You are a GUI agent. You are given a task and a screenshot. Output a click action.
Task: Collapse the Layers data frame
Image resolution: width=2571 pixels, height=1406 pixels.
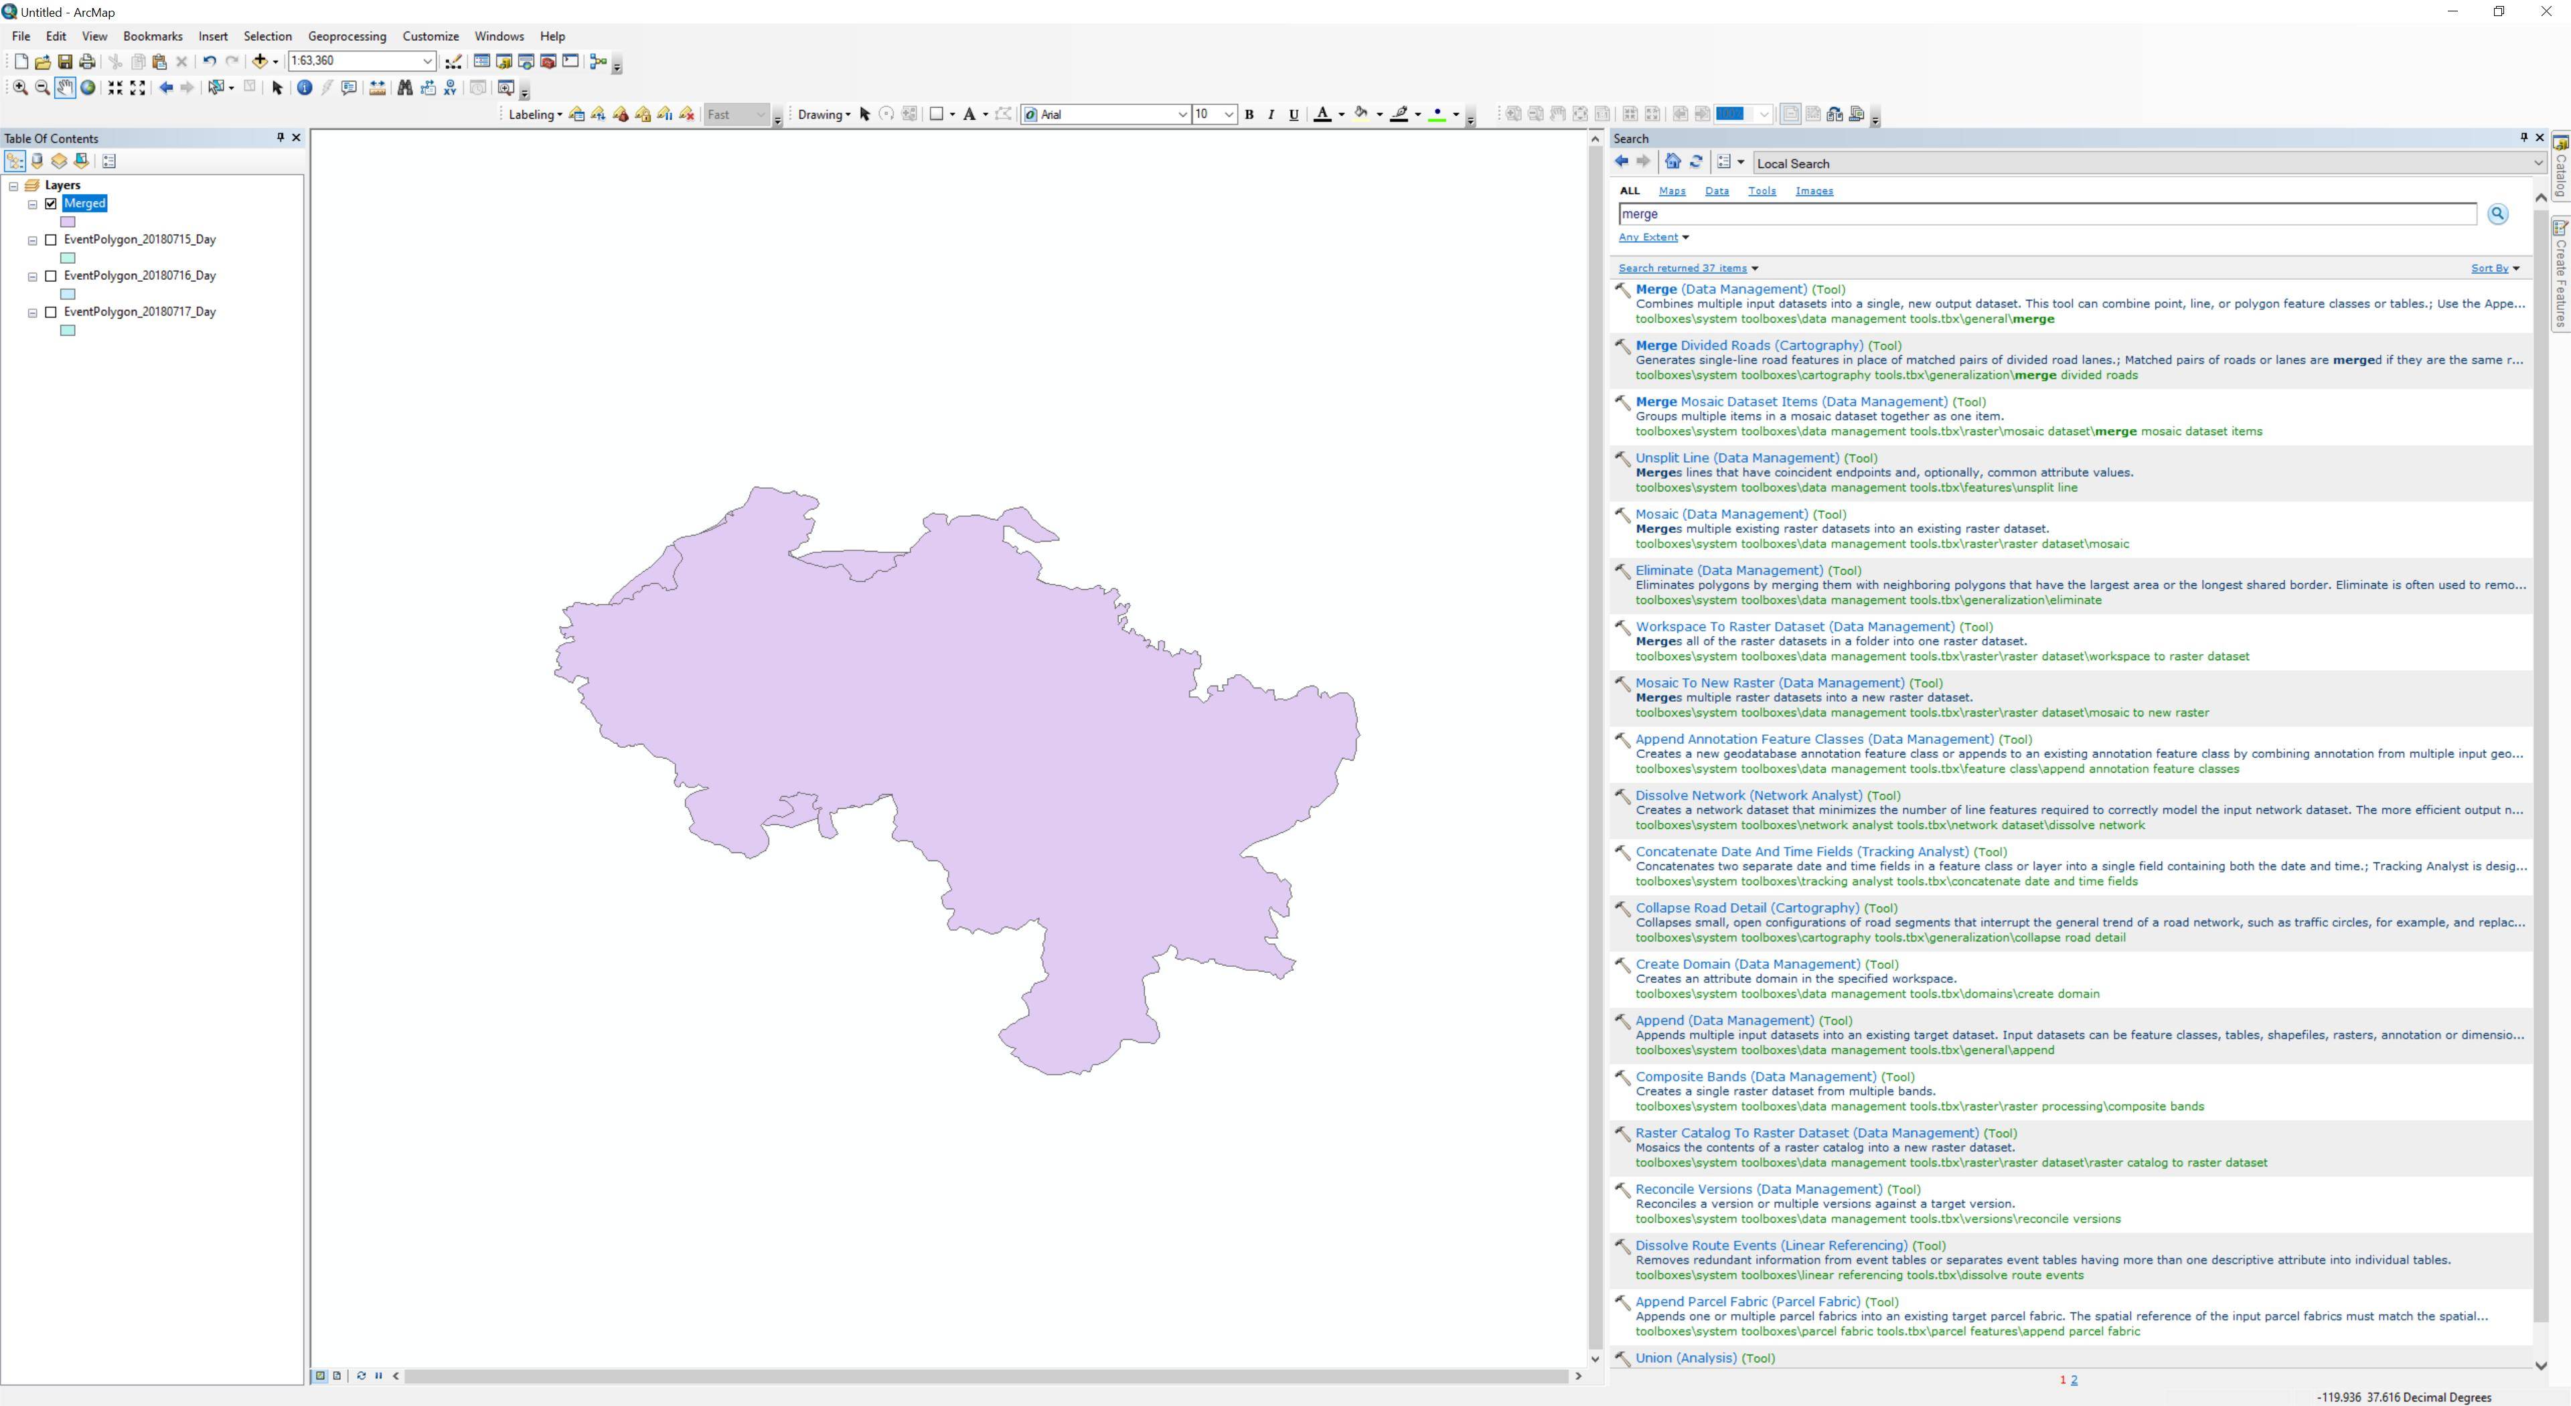tap(13, 185)
